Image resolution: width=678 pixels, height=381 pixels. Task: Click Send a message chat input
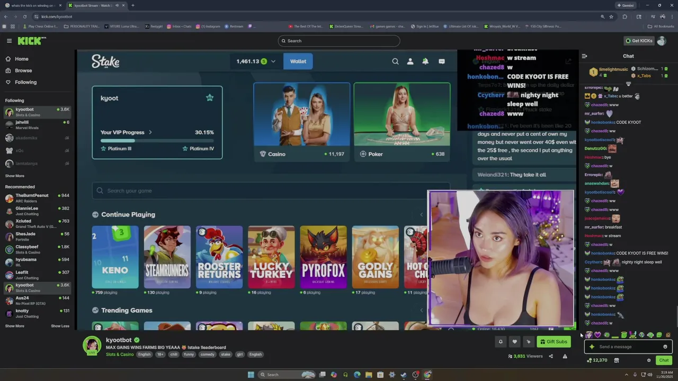pos(628,347)
